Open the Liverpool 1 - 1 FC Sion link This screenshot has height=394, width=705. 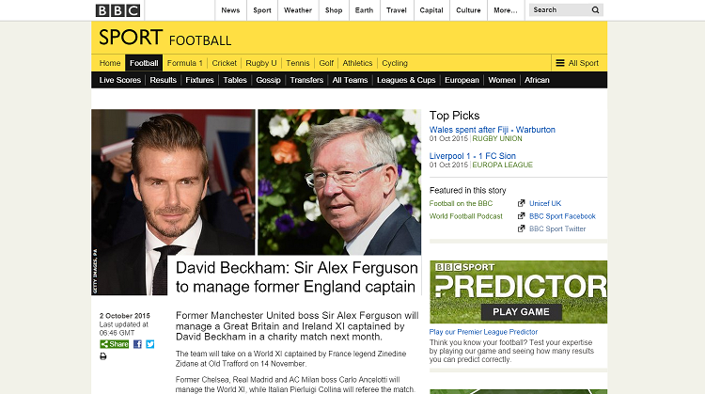coord(473,156)
